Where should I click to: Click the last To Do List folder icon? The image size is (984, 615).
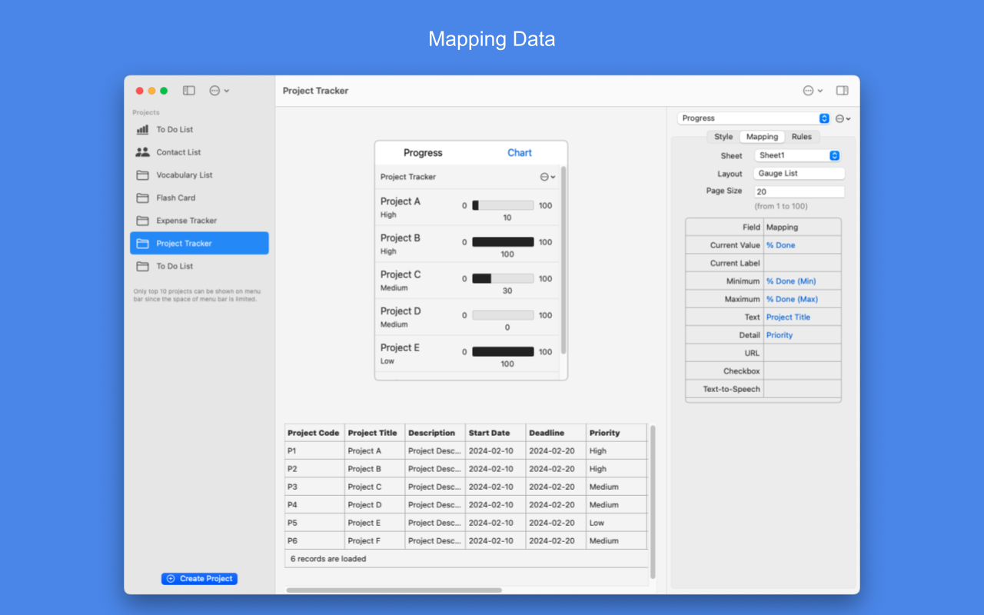click(x=142, y=266)
